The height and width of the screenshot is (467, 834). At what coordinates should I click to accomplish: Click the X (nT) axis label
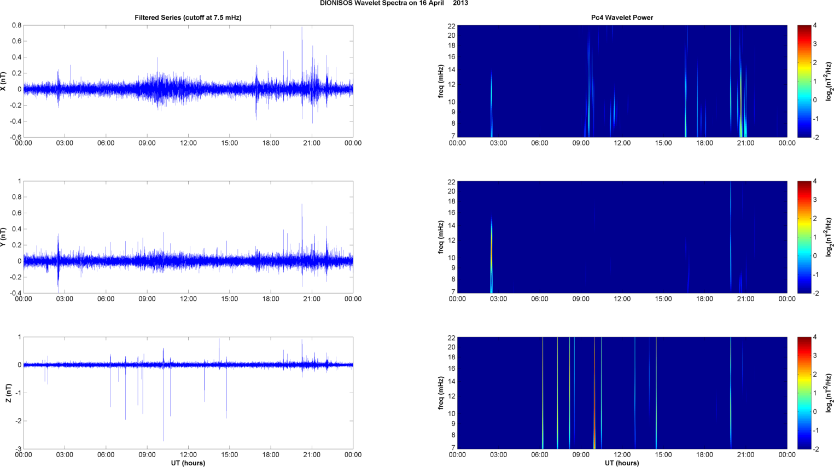pos(4,81)
